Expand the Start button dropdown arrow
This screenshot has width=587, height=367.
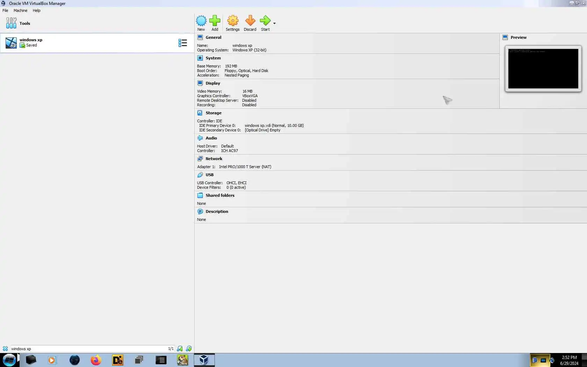[274, 23]
